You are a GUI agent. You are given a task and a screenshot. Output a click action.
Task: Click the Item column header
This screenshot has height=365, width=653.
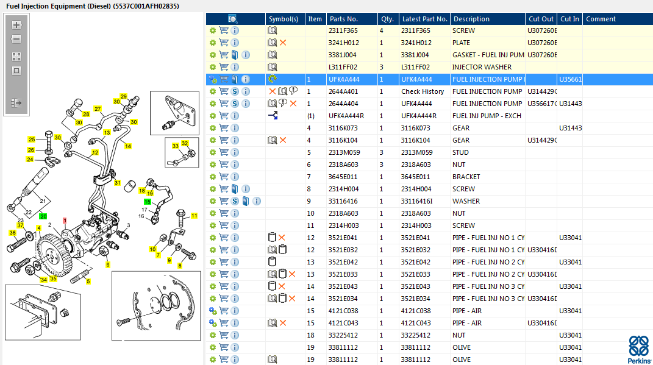316,19
